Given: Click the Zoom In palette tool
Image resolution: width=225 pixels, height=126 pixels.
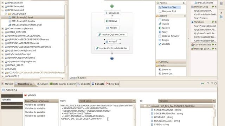Looking at the screenshot, I should [165, 70].
